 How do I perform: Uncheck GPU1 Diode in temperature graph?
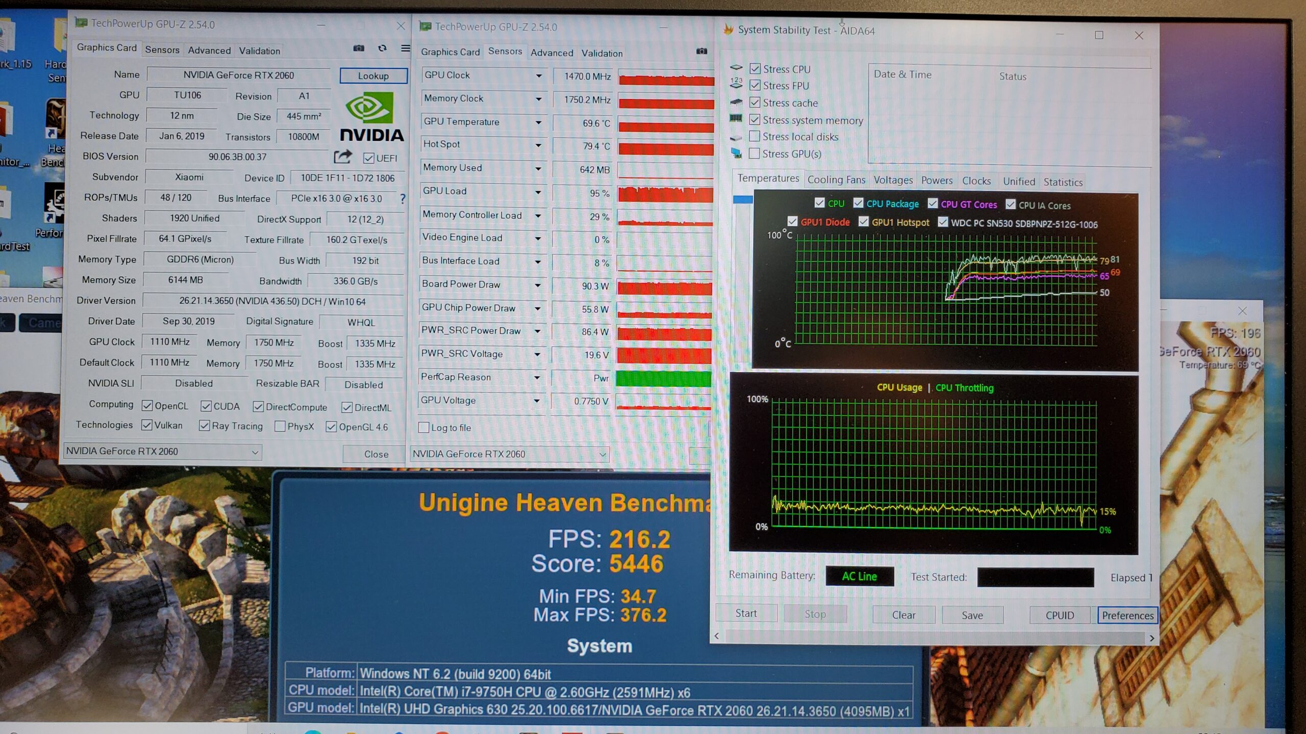click(792, 221)
